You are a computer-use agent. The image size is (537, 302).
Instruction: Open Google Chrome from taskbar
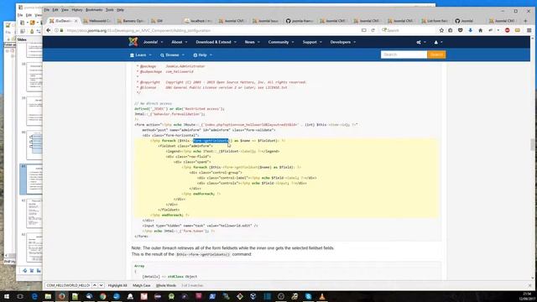click(x=102, y=296)
